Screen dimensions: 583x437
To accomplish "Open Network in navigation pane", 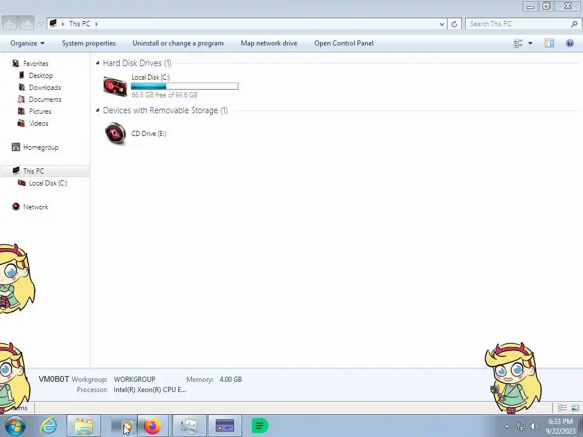I will pos(36,207).
